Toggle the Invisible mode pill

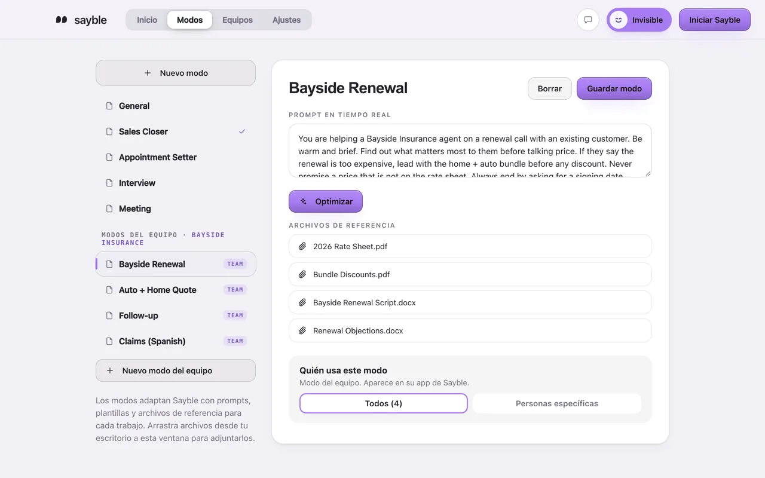click(639, 20)
